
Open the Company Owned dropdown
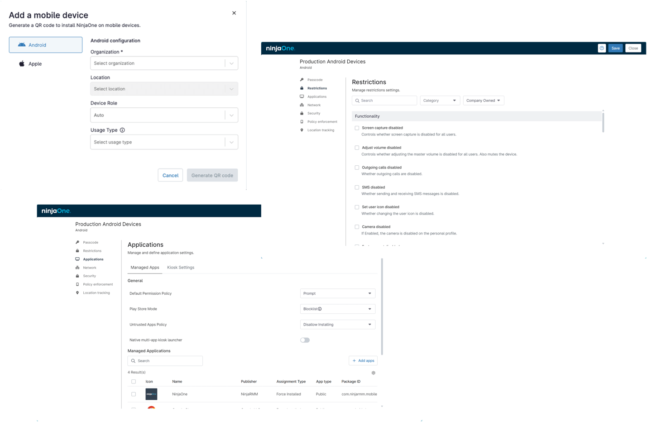[x=484, y=101]
